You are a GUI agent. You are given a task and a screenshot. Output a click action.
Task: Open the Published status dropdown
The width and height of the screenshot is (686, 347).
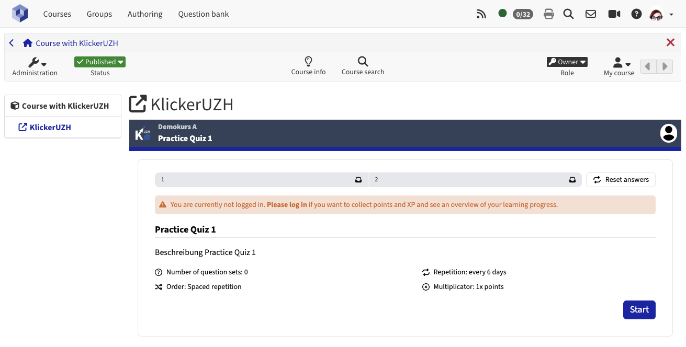tap(100, 62)
